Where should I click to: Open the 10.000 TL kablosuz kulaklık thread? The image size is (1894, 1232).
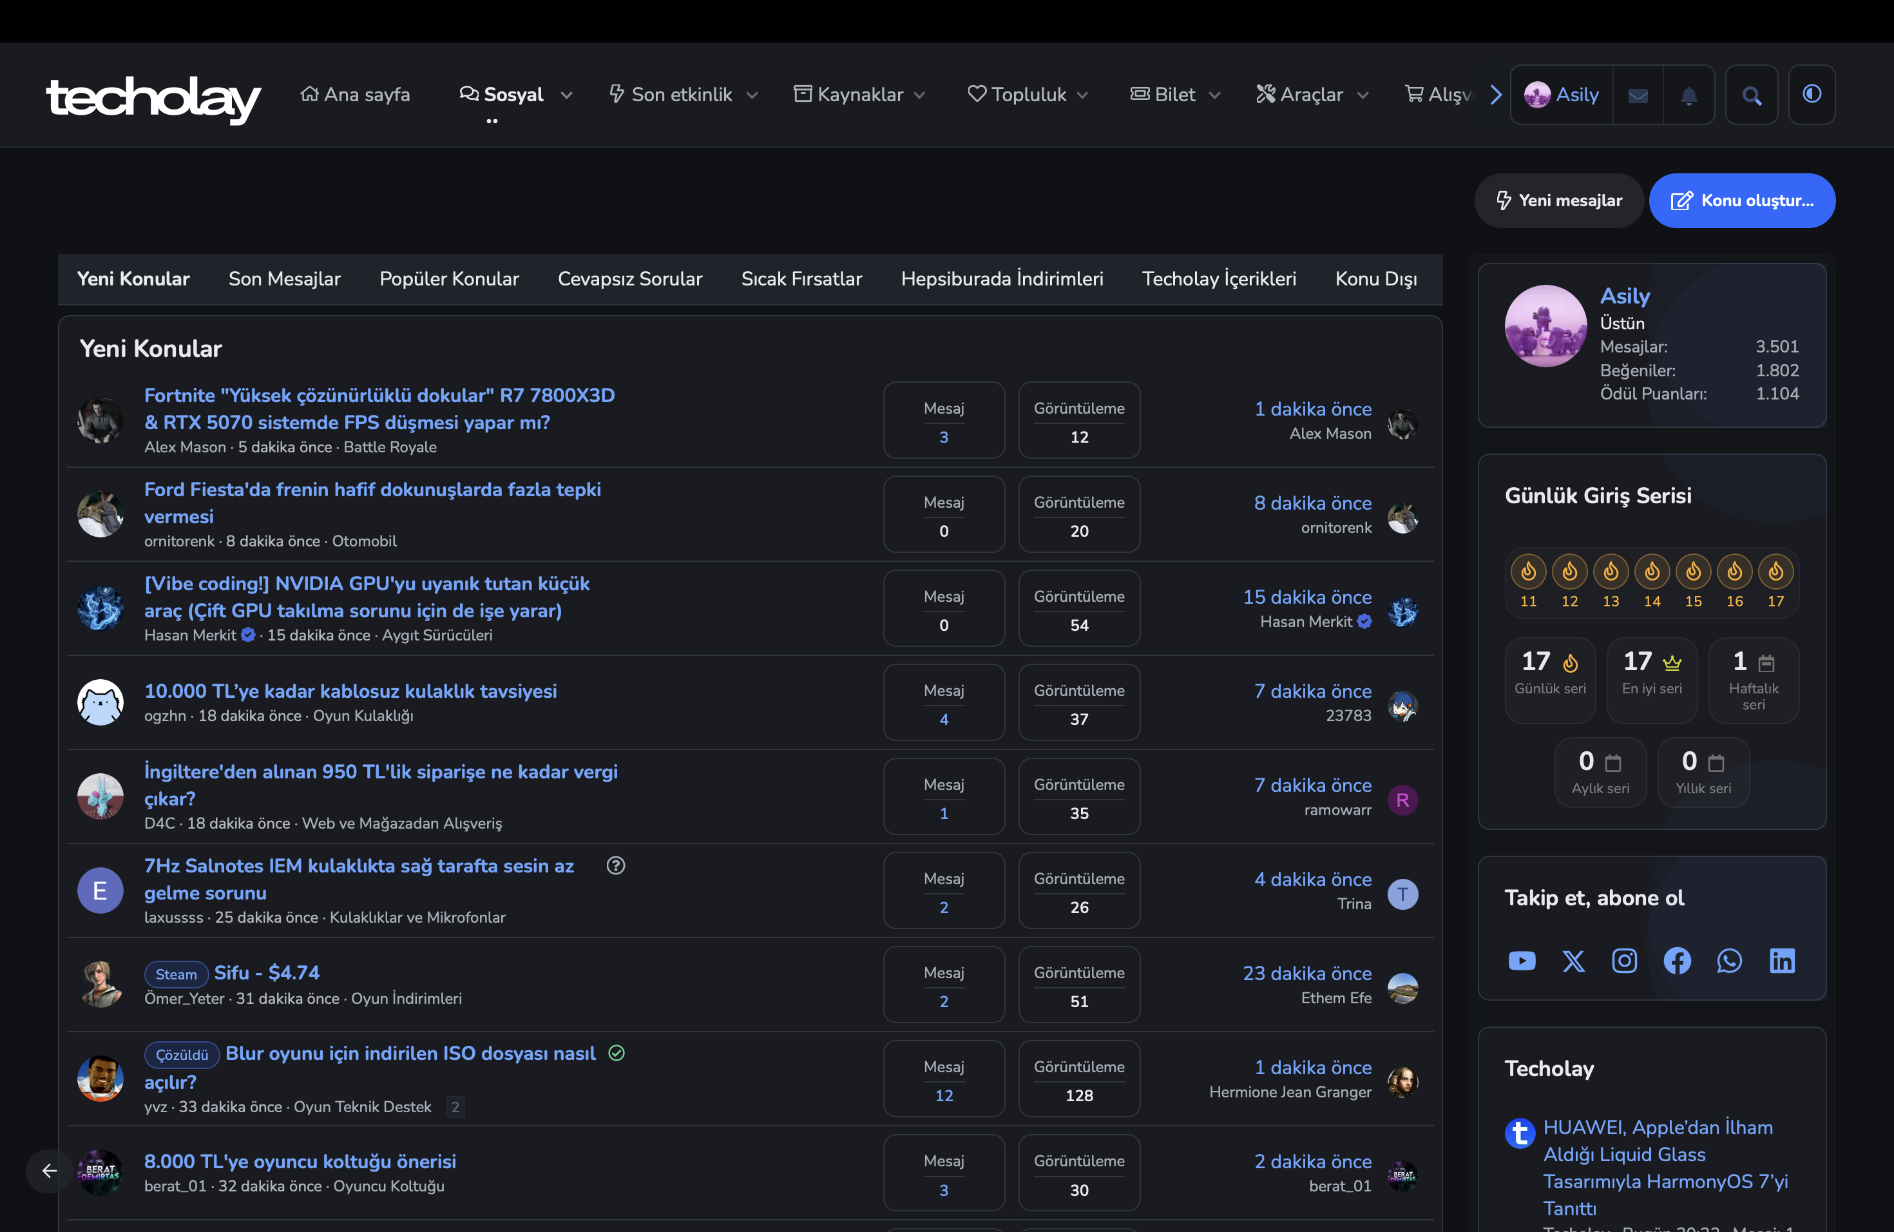(350, 691)
